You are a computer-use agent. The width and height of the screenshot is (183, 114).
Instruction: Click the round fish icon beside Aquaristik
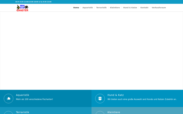click(9, 98)
